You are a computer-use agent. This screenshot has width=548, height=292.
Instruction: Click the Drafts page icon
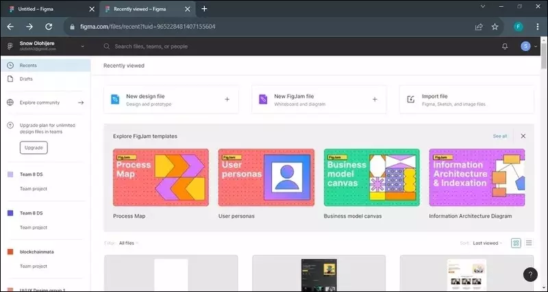click(x=10, y=79)
